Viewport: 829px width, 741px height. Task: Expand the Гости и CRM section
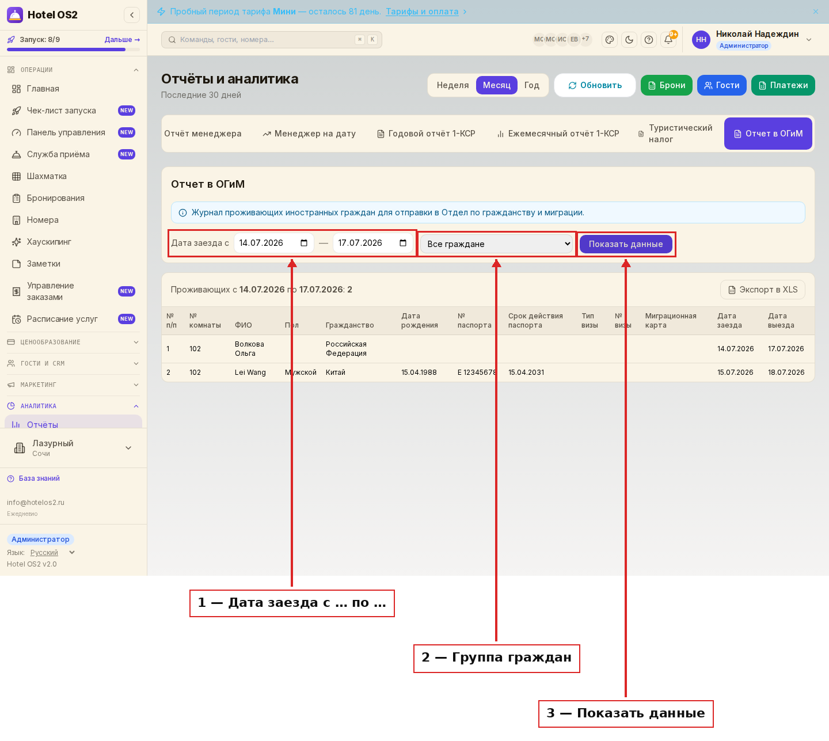(x=74, y=363)
